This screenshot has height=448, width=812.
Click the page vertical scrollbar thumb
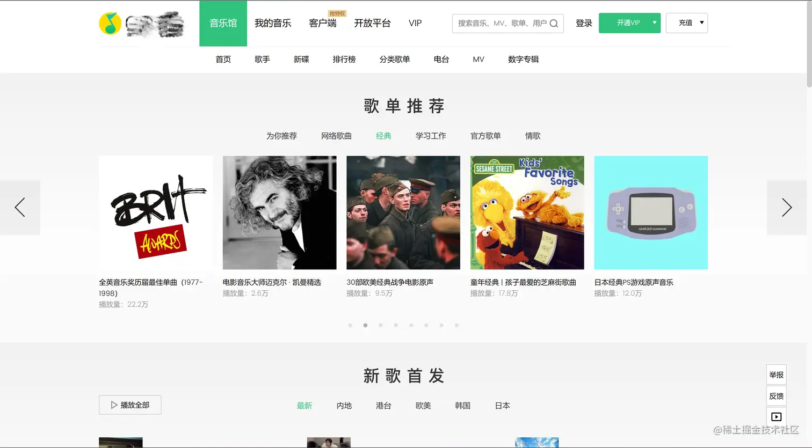pyautogui.click(x=809, y=44)
